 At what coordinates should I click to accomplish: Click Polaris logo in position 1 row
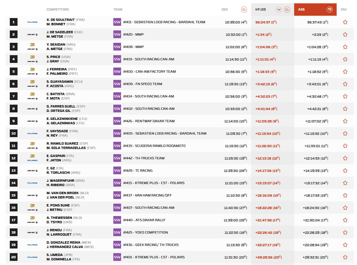(x=32, y=22)
